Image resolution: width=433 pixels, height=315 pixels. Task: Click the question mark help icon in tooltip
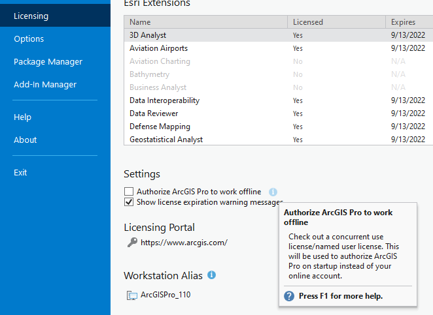click(289, 296)
